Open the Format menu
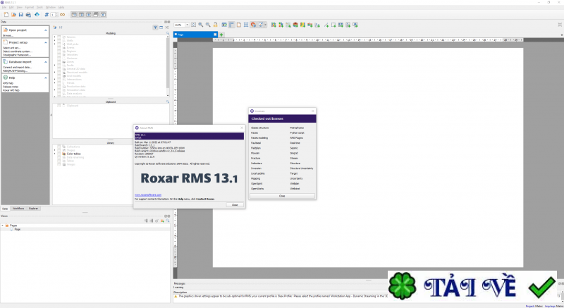This screenshot has height=308, width=564. click(29, 7)
